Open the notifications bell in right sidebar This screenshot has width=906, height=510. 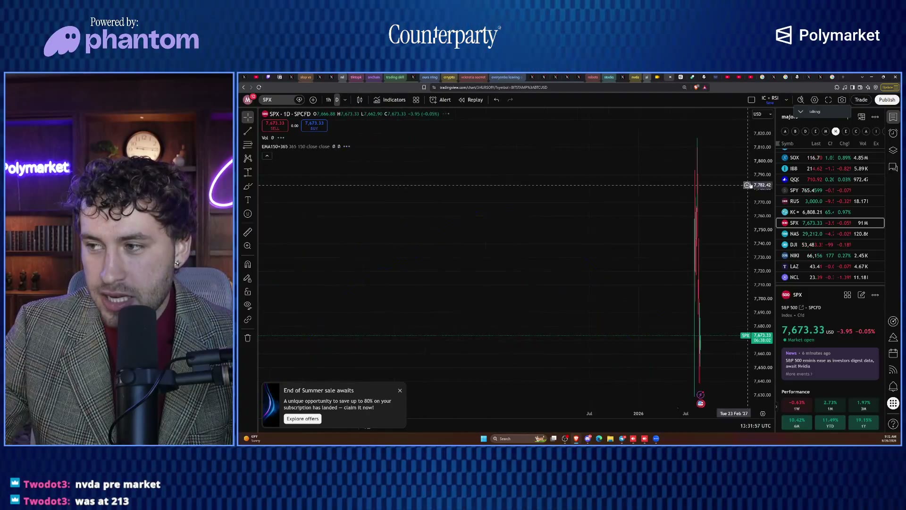click(893, 387)
